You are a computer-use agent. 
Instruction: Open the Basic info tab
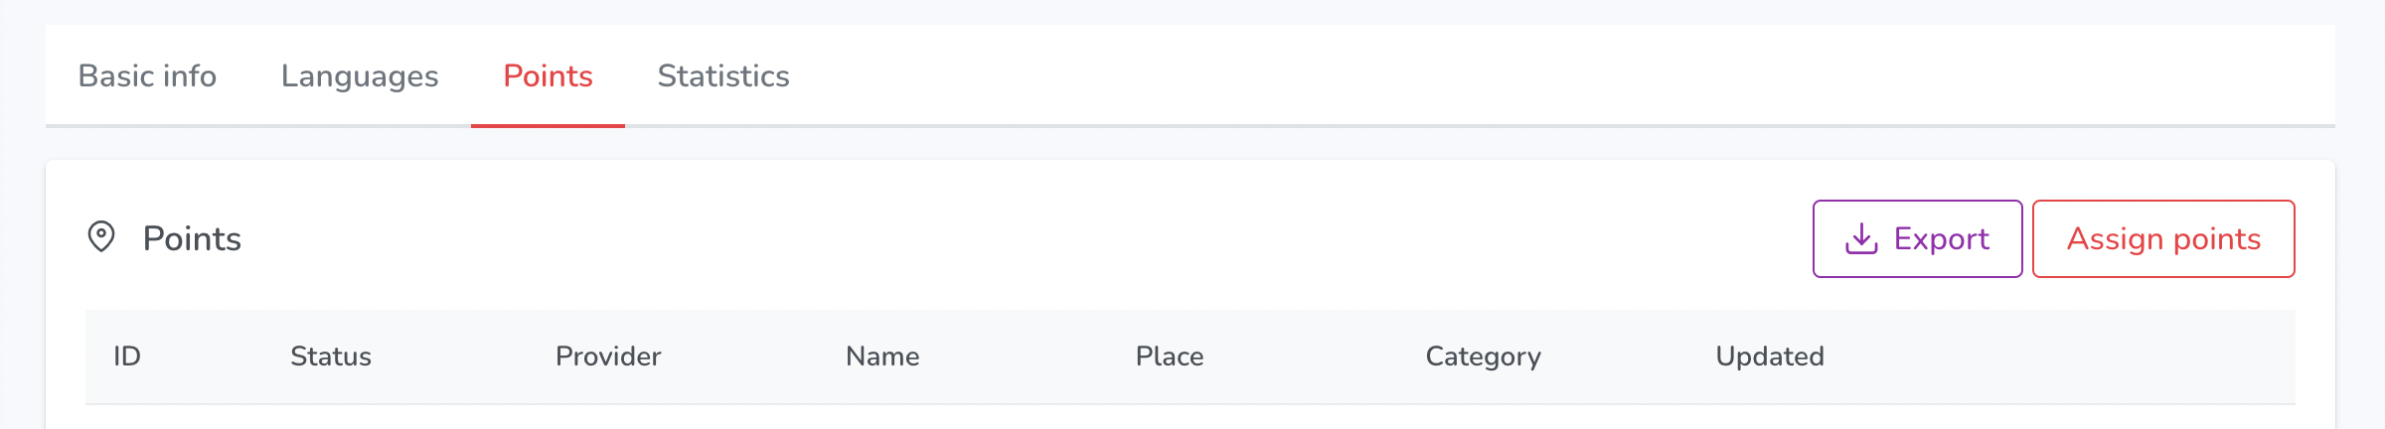147,76
